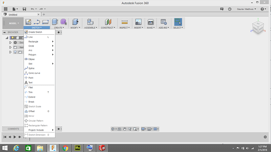Click the Insert image icon
Viewport: 271px width, 152px height.
pos(139,22)
